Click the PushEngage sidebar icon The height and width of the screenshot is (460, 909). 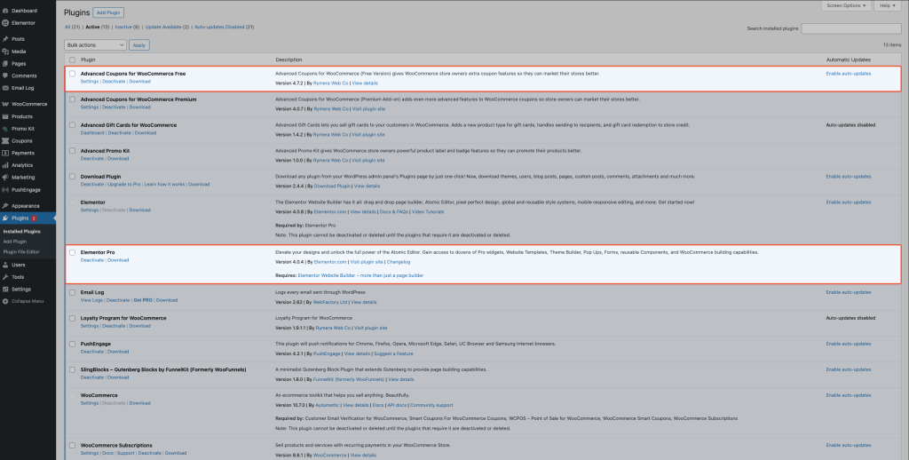click(x=5, y=190)
